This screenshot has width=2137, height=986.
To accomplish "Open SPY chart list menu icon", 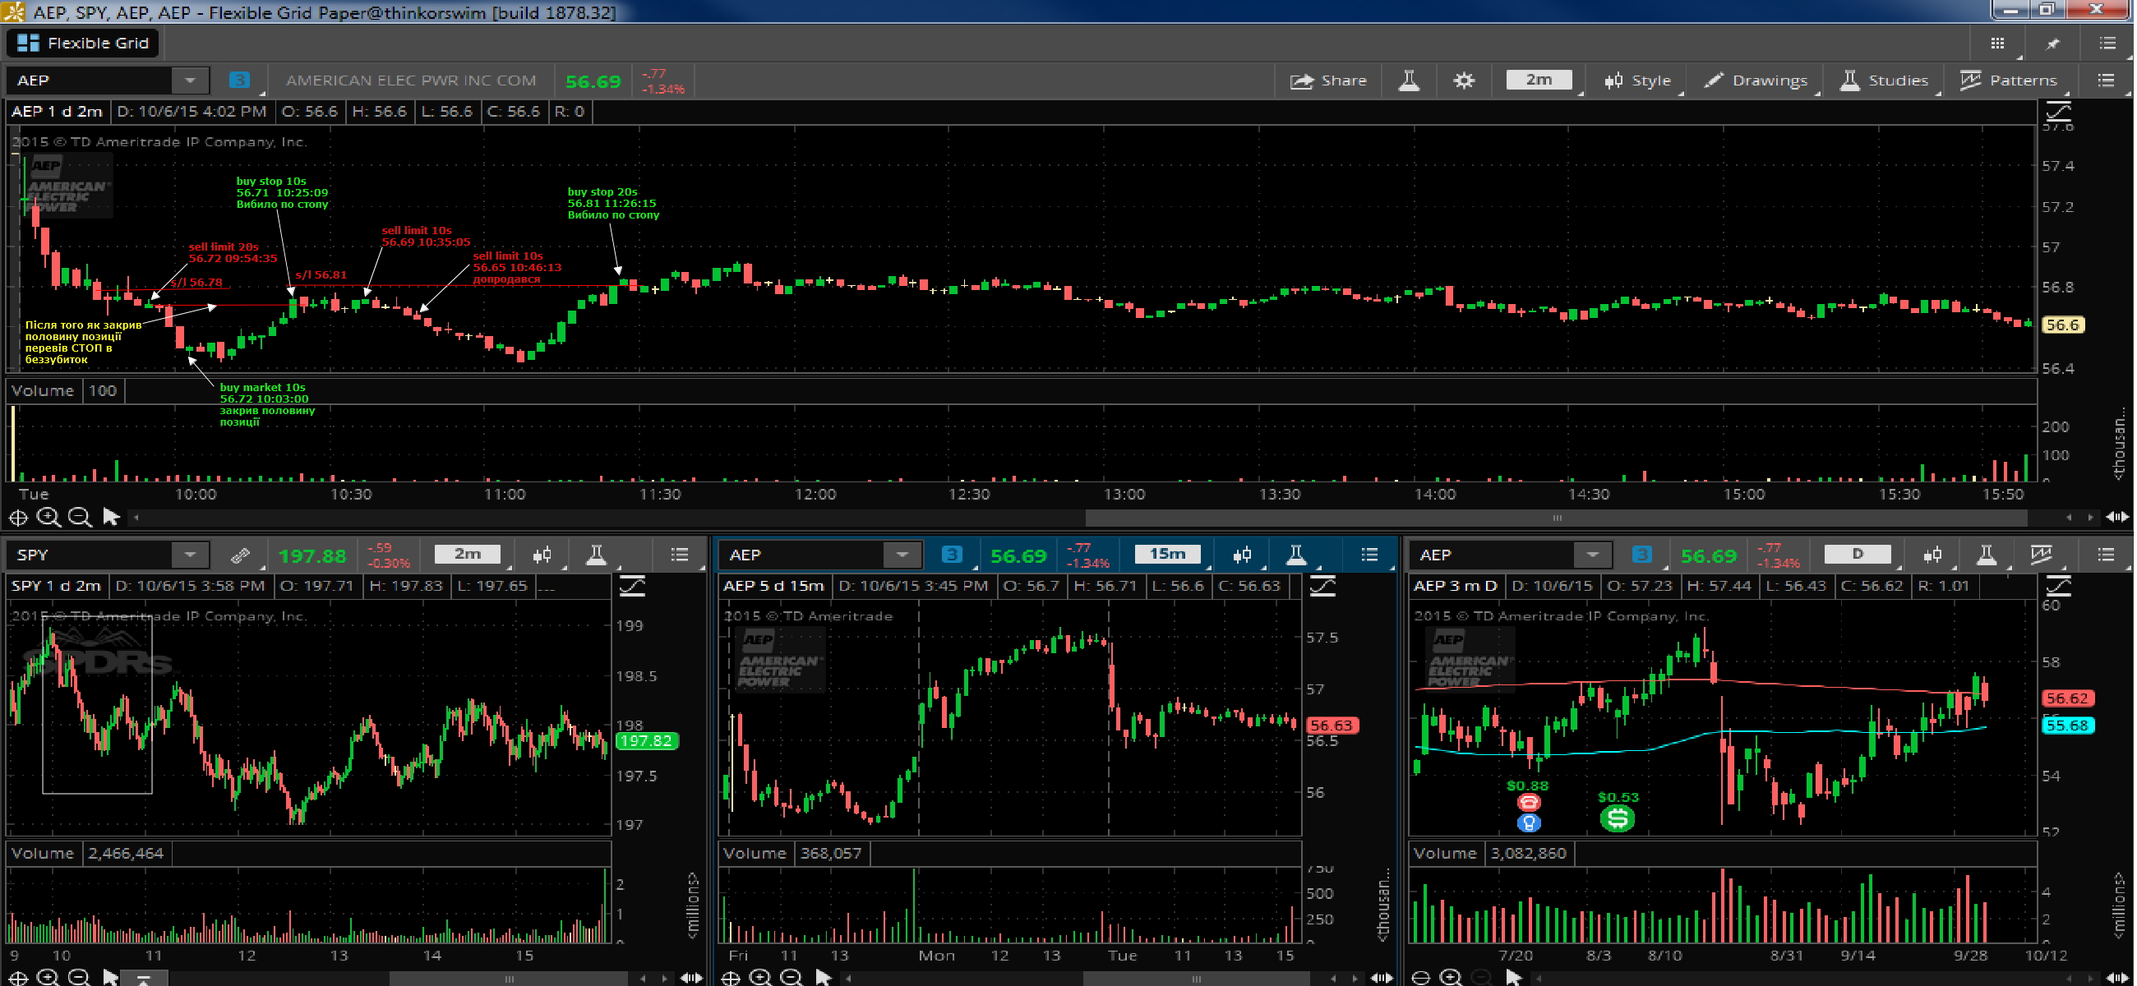I will point(680,555).
